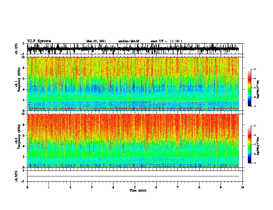Screen dimensions: 273x210
Task: Click the ch.1 color scale bar
Action: [249, 88]
